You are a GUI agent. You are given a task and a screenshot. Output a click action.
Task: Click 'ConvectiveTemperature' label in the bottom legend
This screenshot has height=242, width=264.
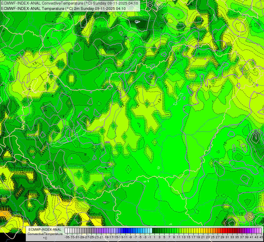pyautogui.click(x=45, y=234)
